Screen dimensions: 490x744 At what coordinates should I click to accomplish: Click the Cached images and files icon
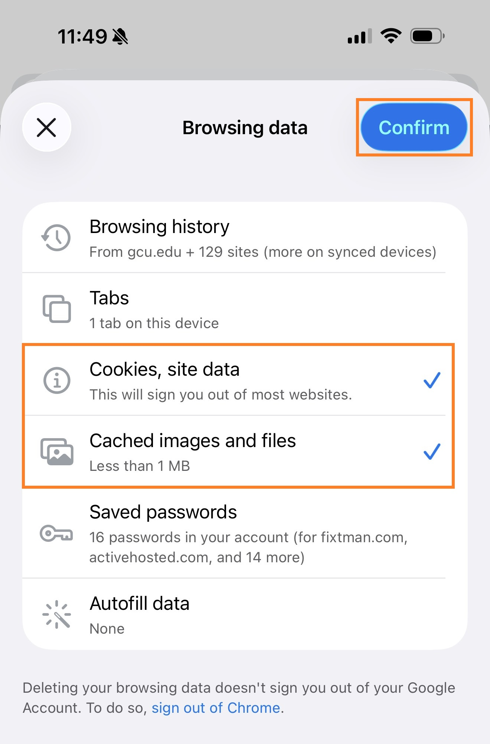point(56,452)
